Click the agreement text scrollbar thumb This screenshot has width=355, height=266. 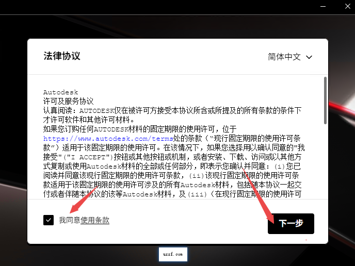pos(325,101)
